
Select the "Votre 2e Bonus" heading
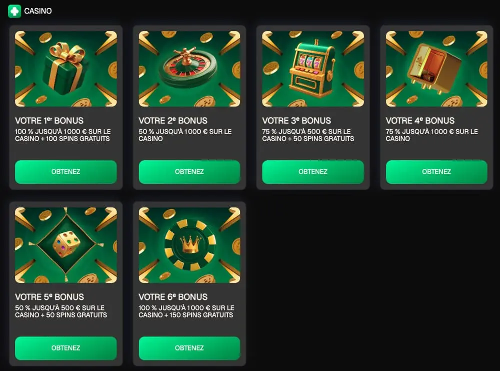coord(173,121)
